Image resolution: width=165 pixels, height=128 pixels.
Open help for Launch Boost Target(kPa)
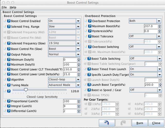[89, 85]
